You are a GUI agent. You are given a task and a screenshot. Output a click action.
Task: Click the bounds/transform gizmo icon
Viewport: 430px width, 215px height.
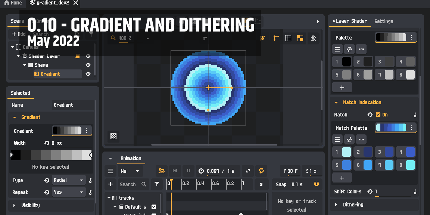pos(276,38)
